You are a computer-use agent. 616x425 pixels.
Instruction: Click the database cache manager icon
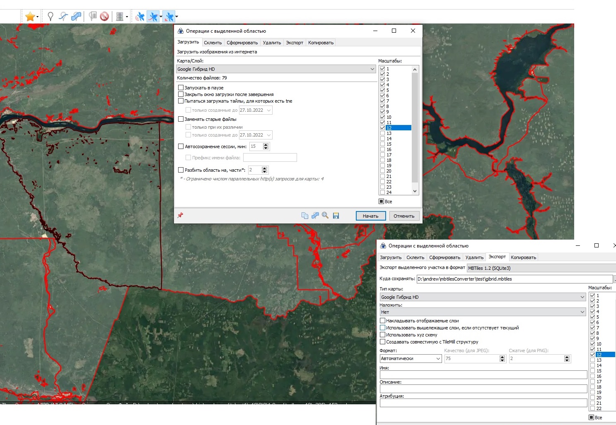(120, 17)
